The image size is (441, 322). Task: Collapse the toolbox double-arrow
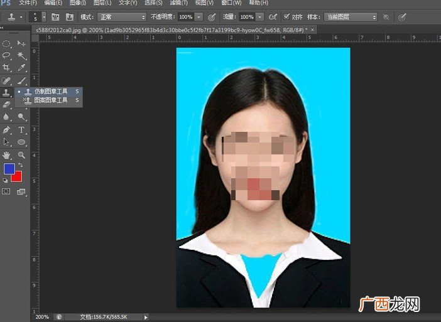click(x=2, y=28)
